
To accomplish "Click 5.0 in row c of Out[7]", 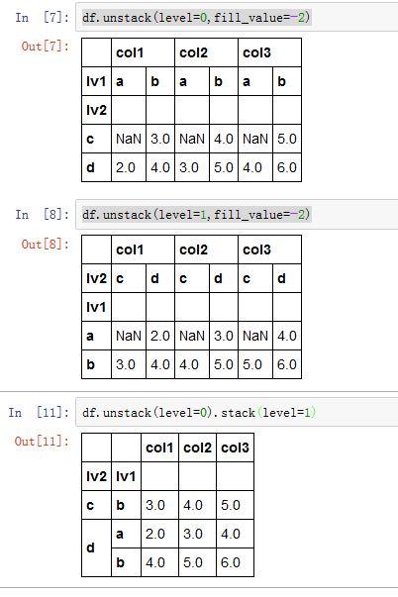I will [x=287, y=139].
